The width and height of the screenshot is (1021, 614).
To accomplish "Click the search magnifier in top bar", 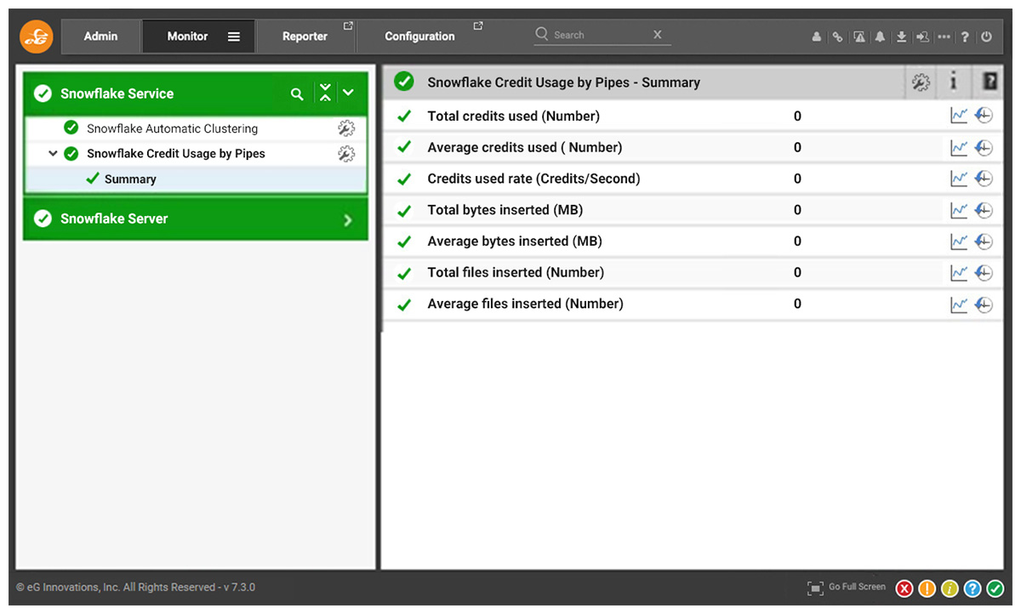I will pyautogui.click(x=541, y=34).
